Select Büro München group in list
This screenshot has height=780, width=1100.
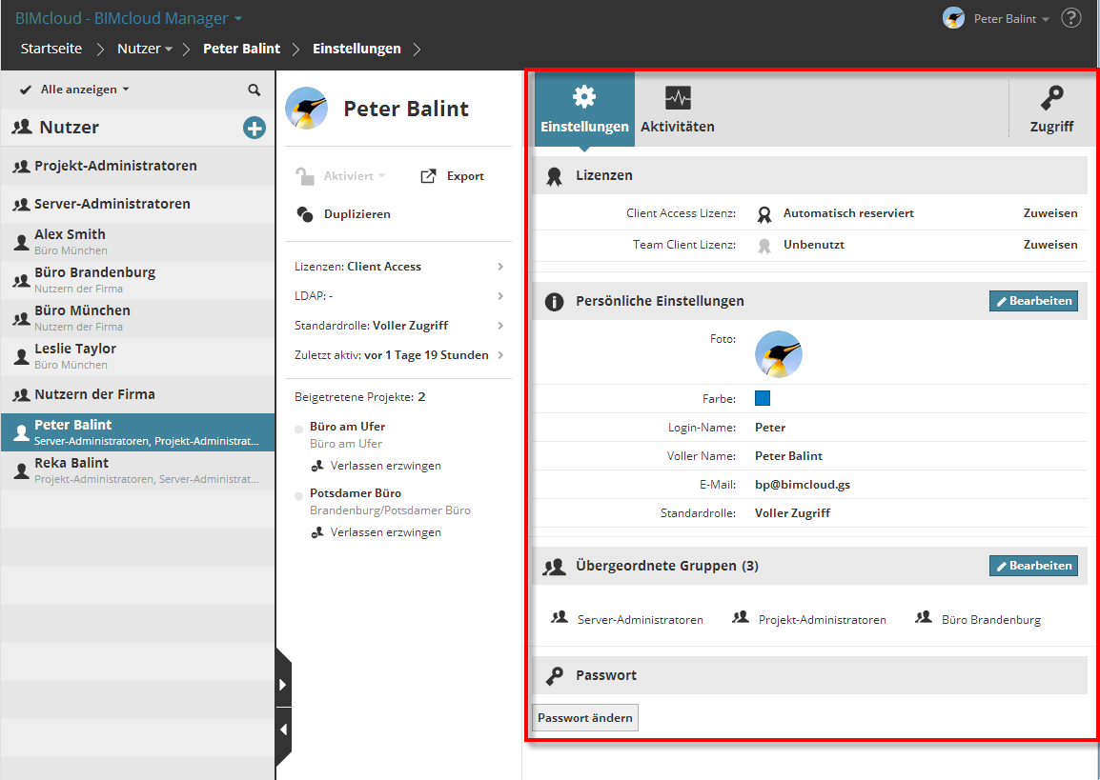click(137, 317)
